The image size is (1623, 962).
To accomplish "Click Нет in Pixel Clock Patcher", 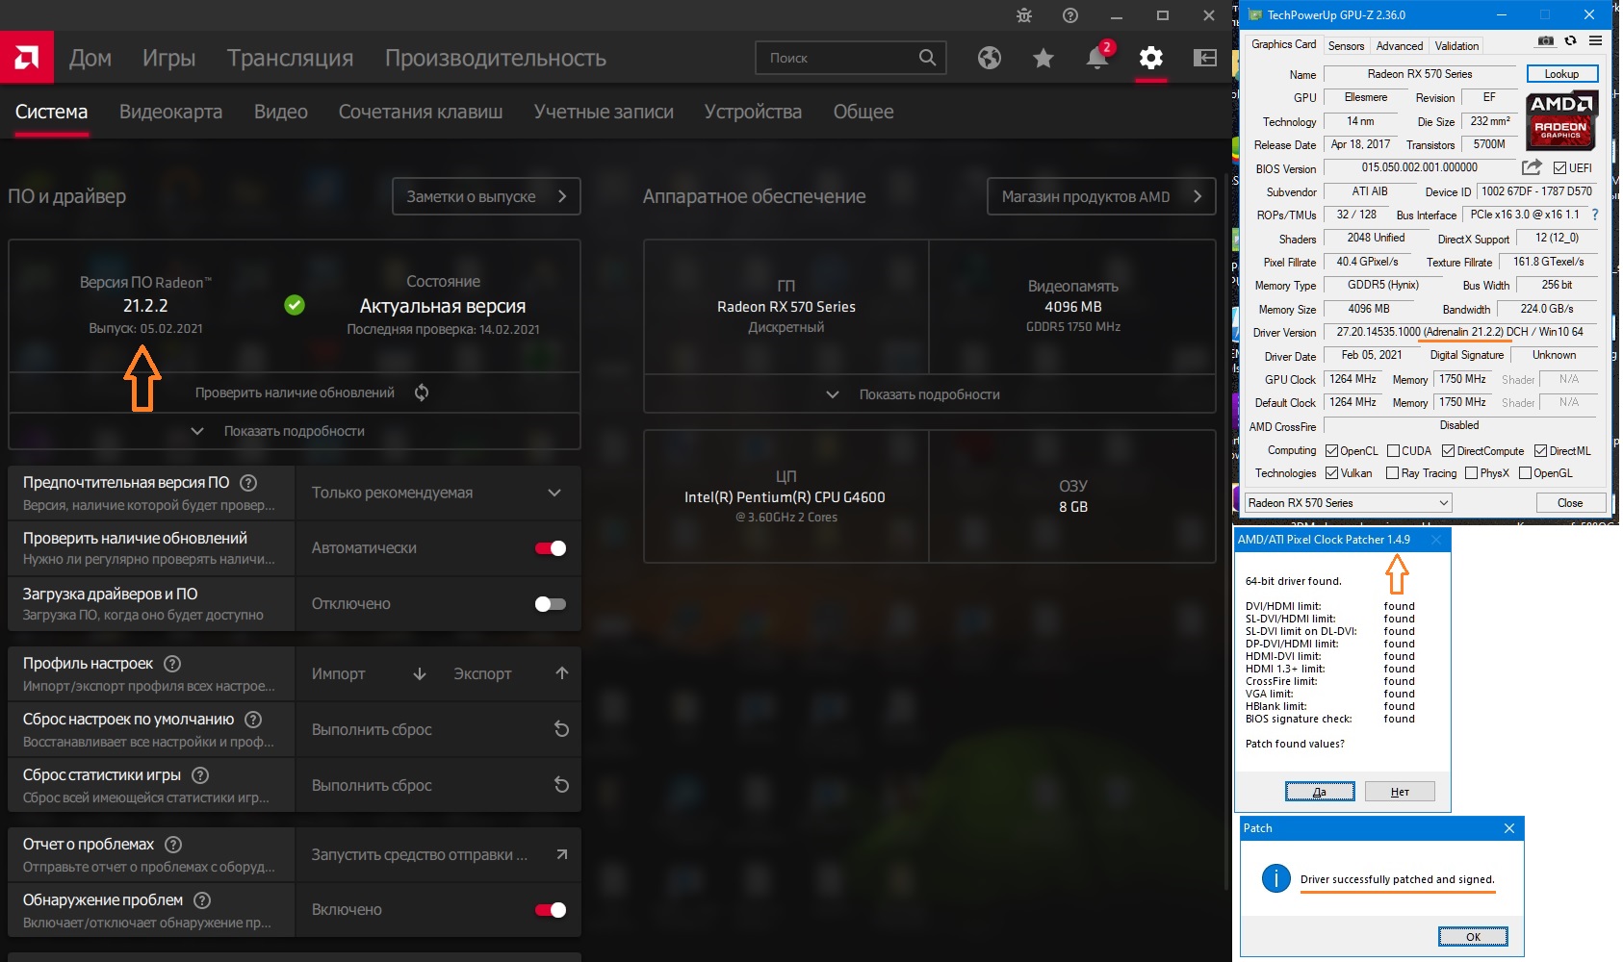I will pyautogui.click(x=1400, y=792).
